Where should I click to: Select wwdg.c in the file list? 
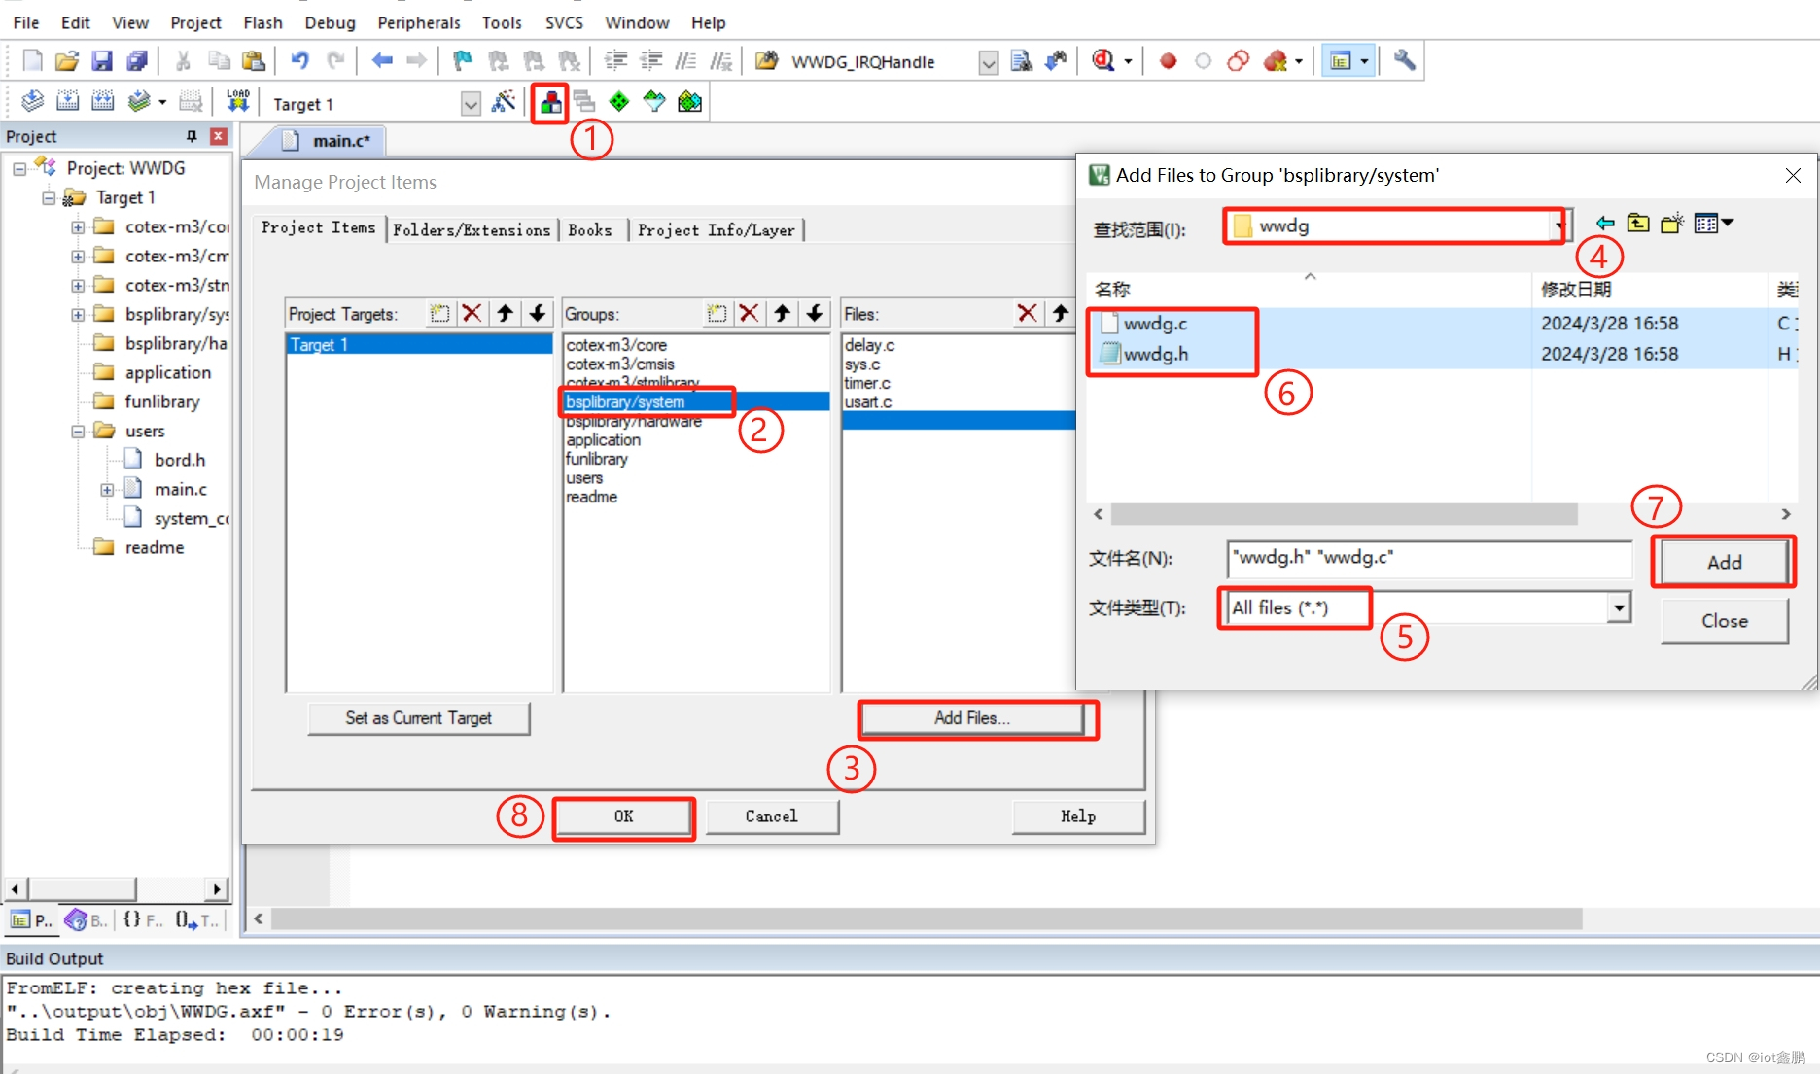(1155, 324)
